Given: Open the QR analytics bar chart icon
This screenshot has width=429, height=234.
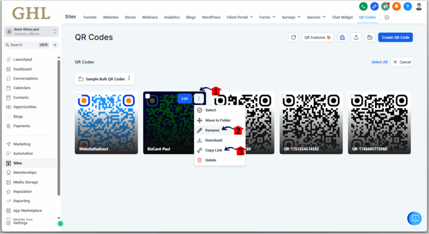Looking at the screenshot, I should pyautogui.click(x=342, y=37).
